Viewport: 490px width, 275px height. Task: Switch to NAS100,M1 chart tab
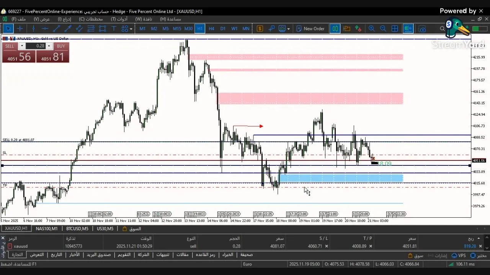(47, 228)
